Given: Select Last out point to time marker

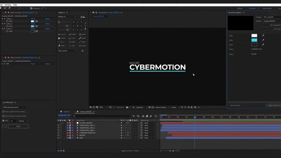Looking at the screenshot, I should 3,116.
